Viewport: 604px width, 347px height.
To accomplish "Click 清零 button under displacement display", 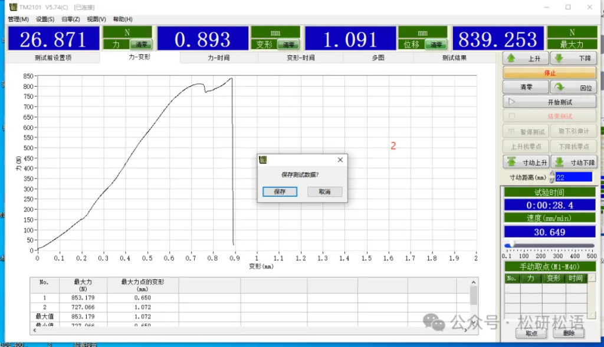I will 436,45.
